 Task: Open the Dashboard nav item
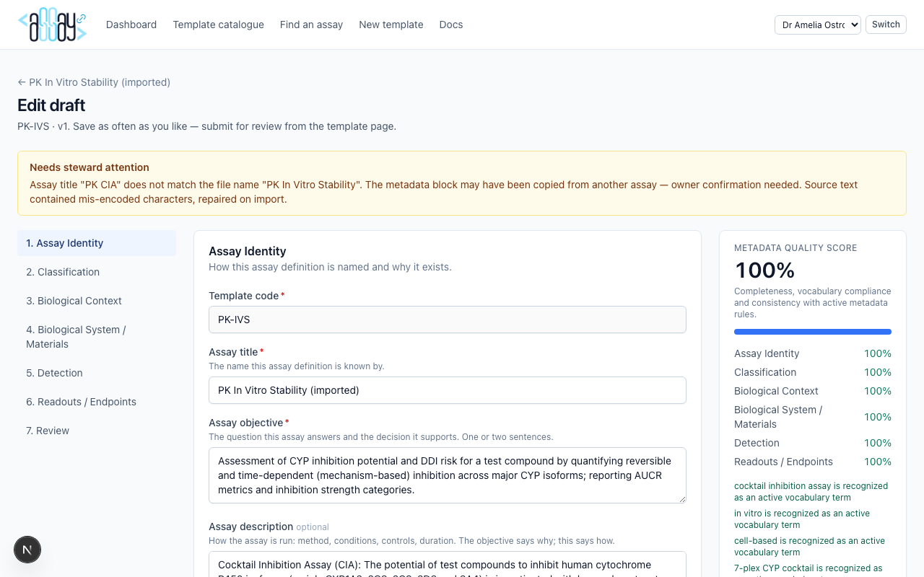tap(131, 25)
